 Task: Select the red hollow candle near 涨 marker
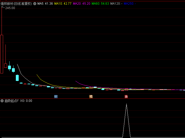[126, 90]
